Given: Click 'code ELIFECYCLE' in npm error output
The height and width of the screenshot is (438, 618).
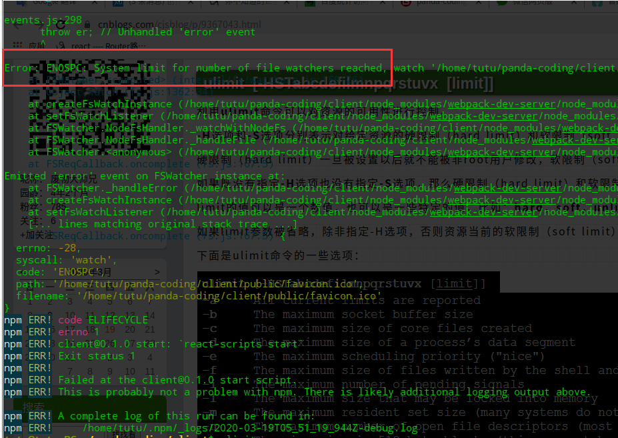Looking at the screenshot, I should (103, 320).
